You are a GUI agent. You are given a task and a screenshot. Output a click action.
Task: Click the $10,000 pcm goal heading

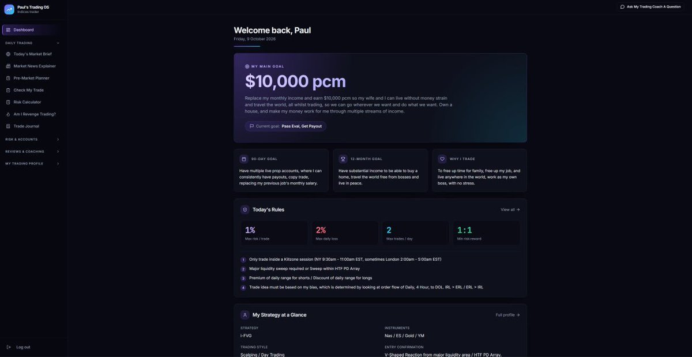(295, 81)
